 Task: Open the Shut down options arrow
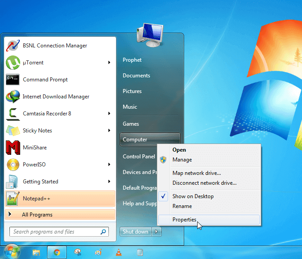tap(156, 232)
